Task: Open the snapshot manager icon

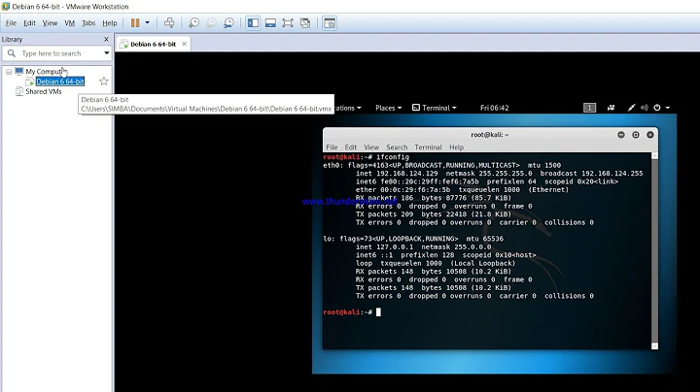Action: (228, 22)
